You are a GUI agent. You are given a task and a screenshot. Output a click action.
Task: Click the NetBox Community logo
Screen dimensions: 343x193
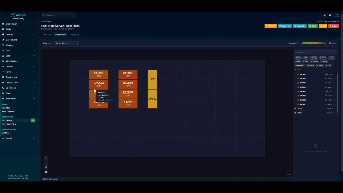pos(18,16)
